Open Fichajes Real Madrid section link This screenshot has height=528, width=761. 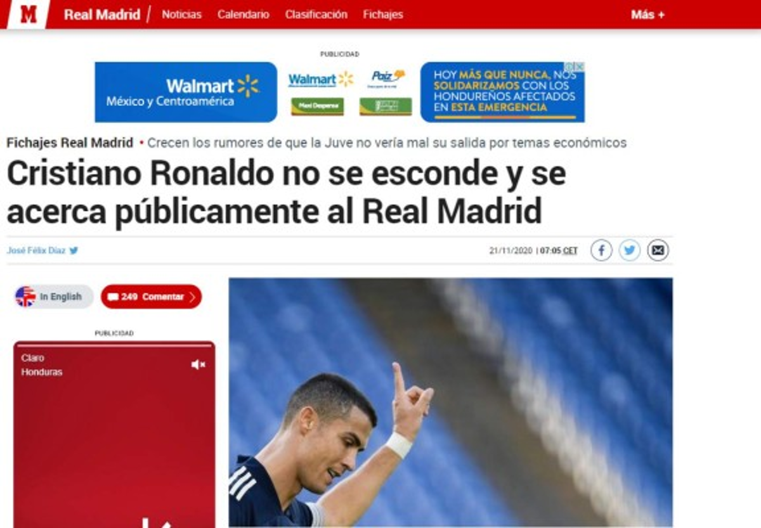[x=70, y=143]
